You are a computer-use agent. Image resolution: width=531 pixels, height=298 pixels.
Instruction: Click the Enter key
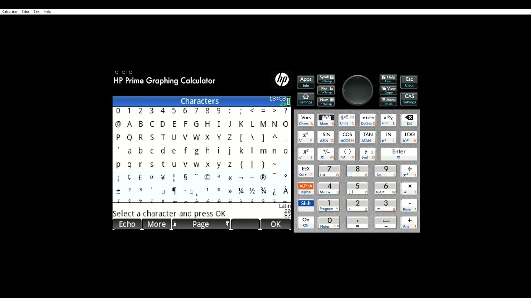399,154
